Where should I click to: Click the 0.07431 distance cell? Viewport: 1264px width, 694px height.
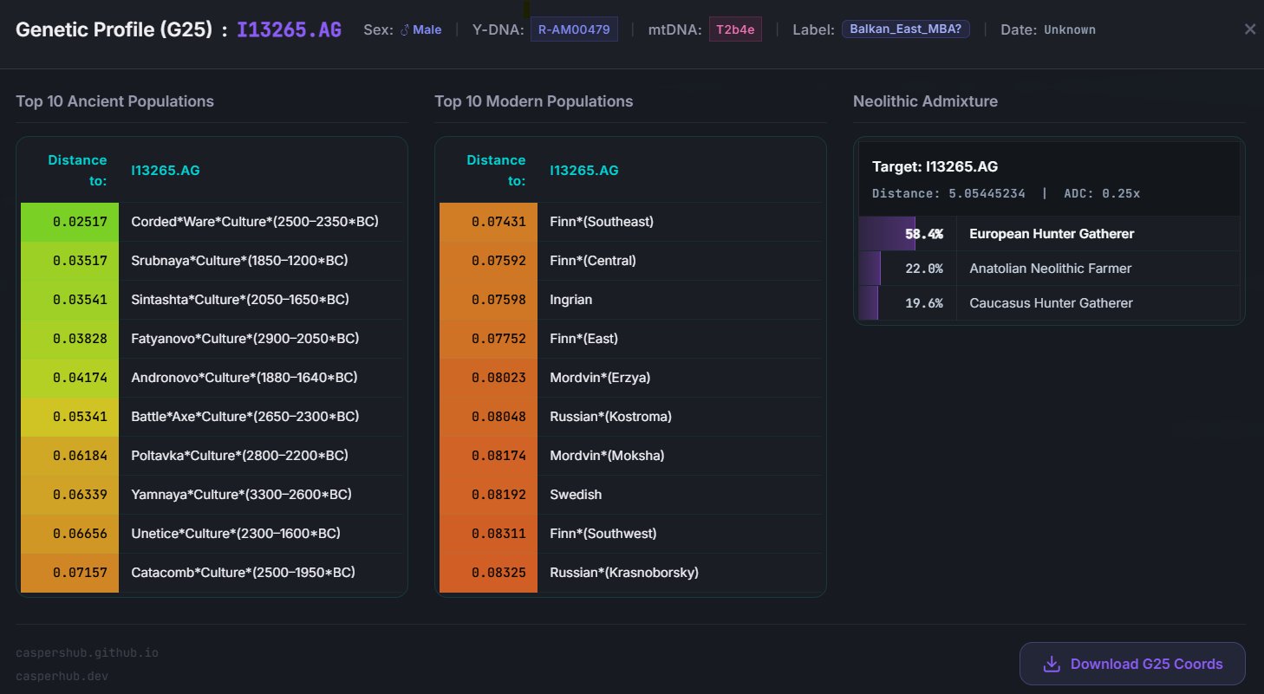point(488,222)
